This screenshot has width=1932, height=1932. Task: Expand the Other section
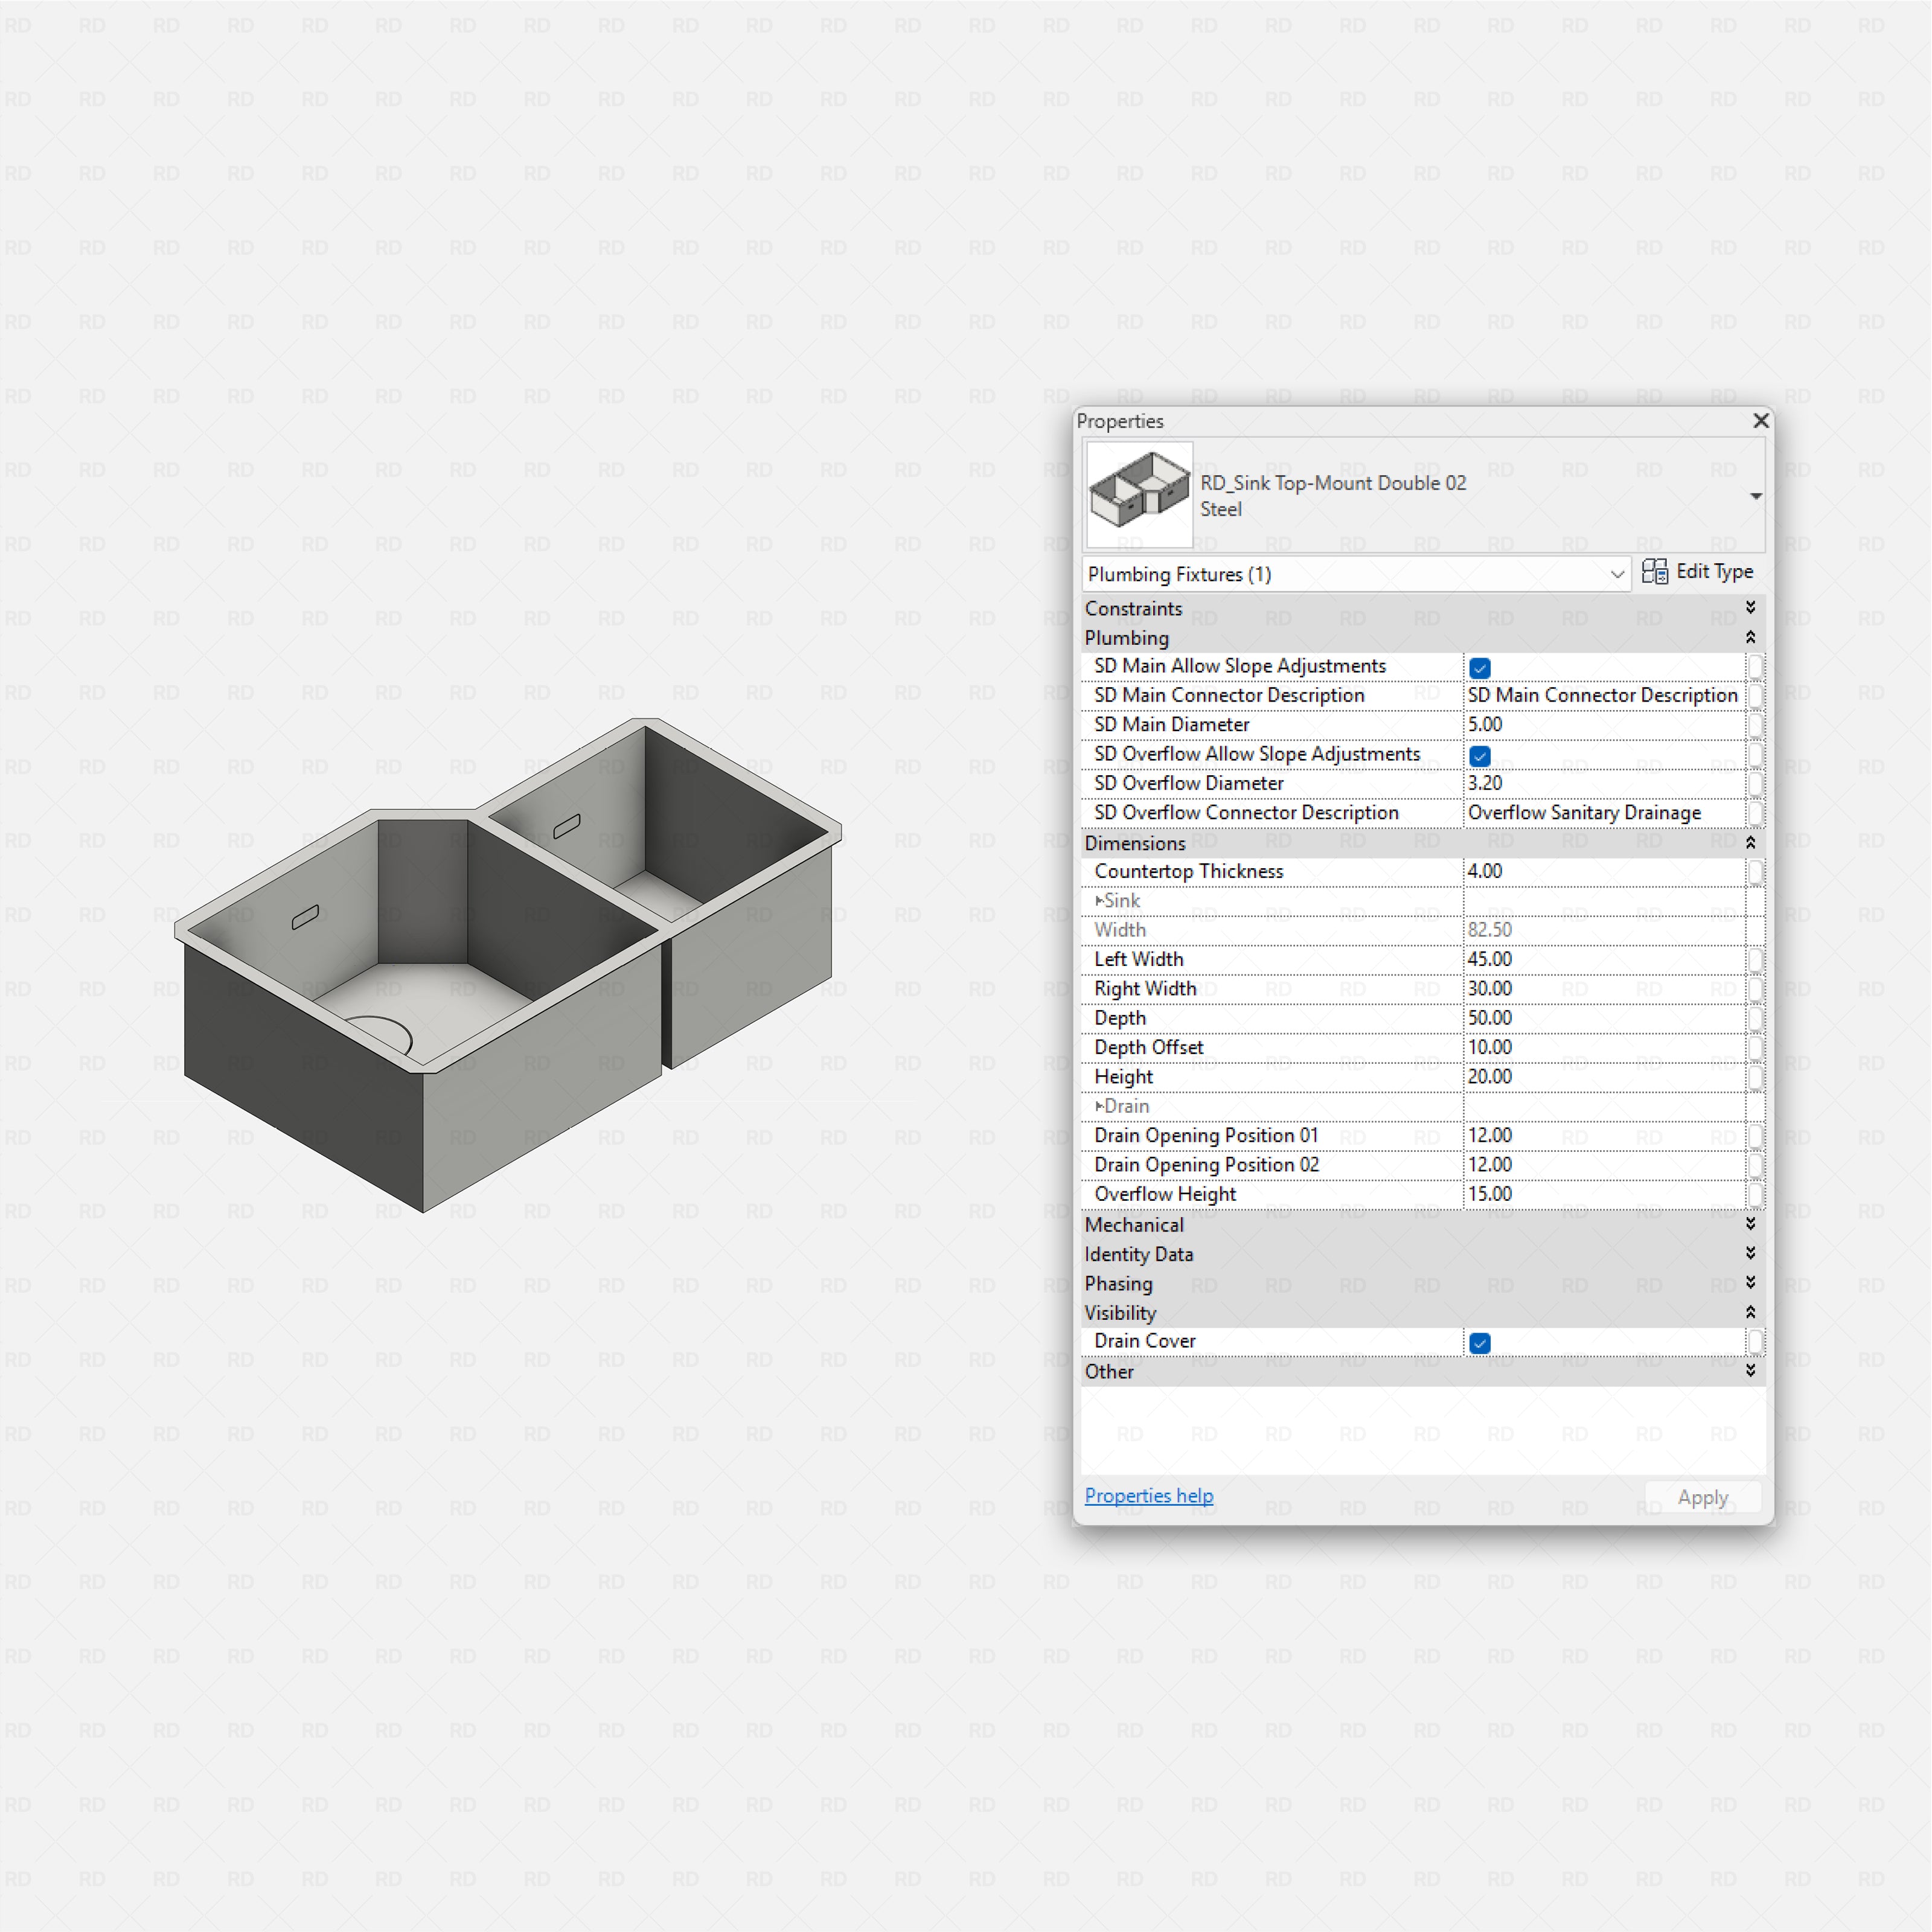pos(1751,1371)
